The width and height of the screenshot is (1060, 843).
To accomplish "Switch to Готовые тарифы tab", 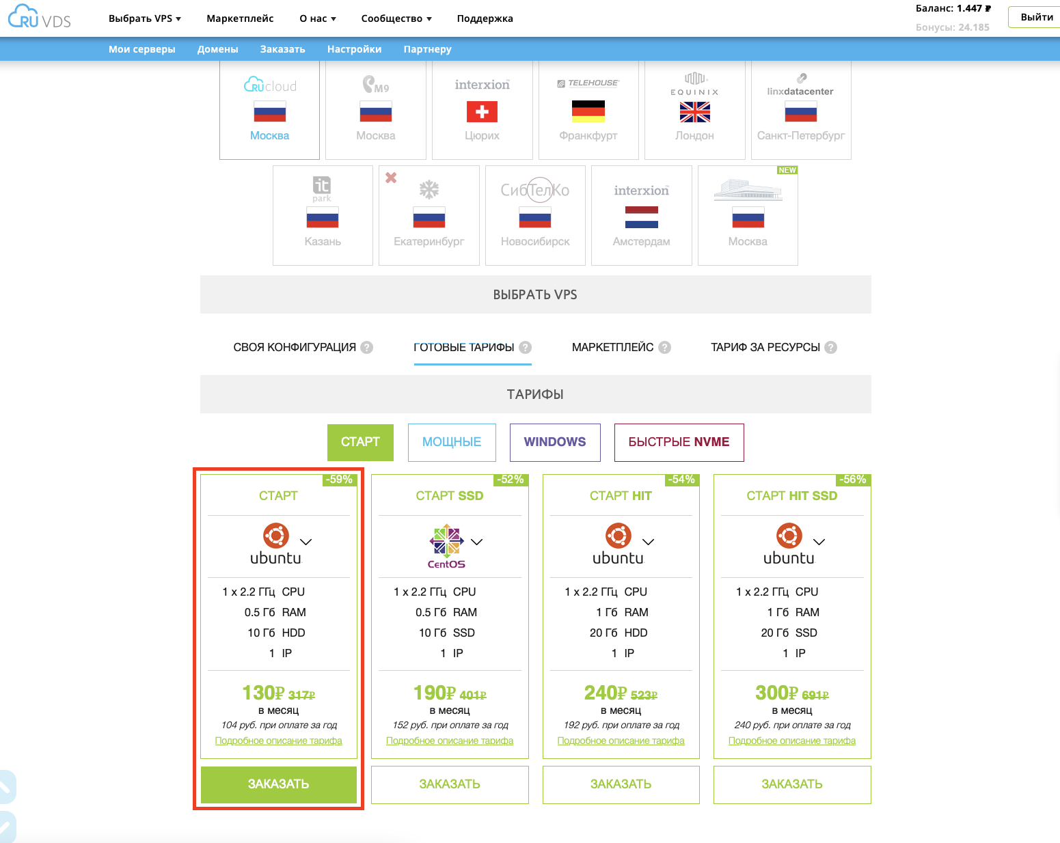I will click(x=464, y=347).
